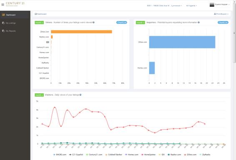Click the Realtor.com label in Views chart
236x160 pixels.
pyautogui.click(x=44, y=37)
